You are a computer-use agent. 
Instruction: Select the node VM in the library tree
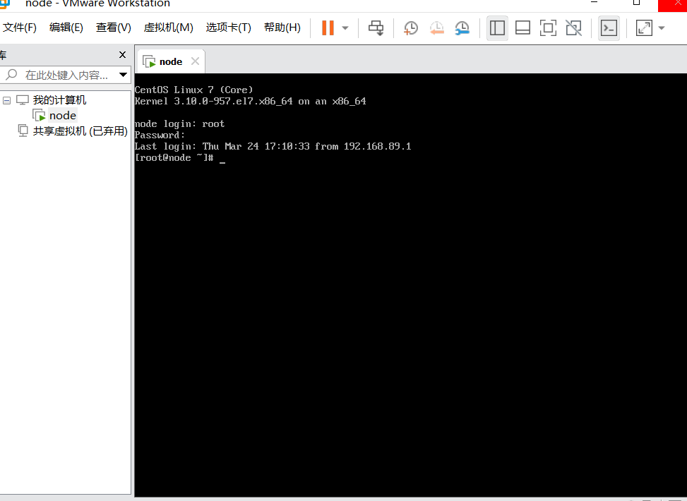click(x=63, y=116)
